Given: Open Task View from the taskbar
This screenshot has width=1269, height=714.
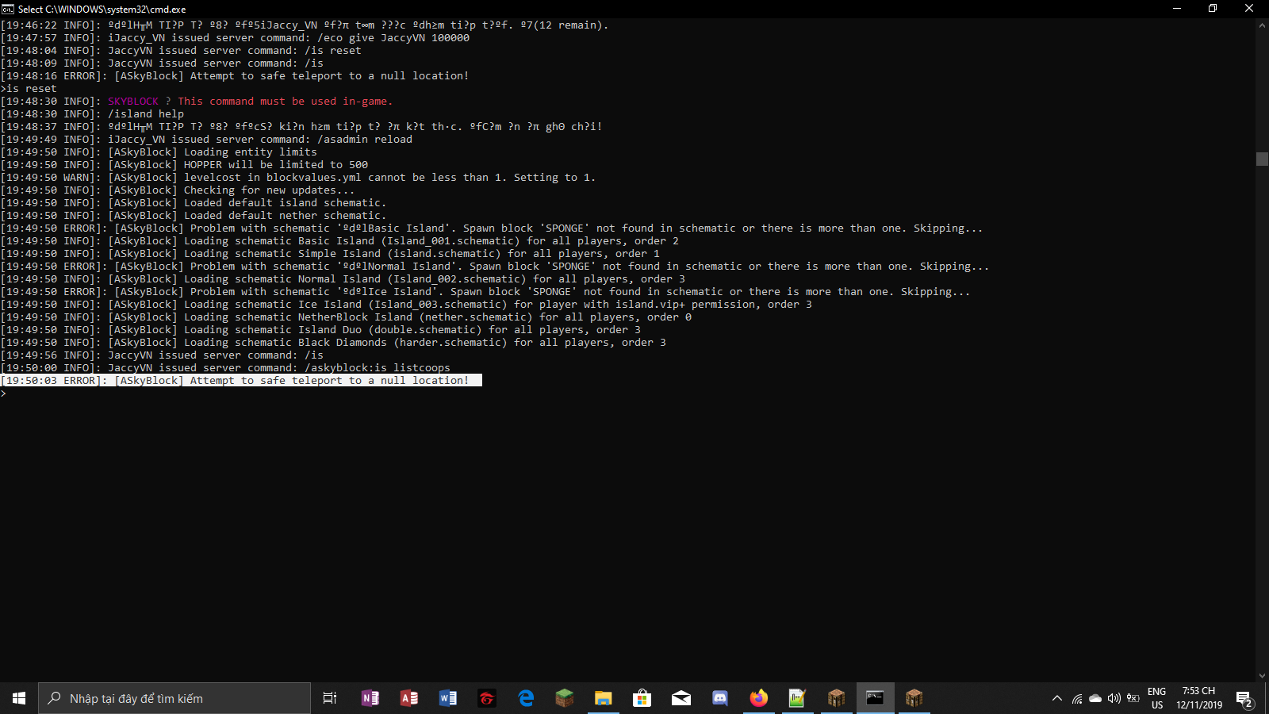Looking at the screenshot, I should pos(330,698).
